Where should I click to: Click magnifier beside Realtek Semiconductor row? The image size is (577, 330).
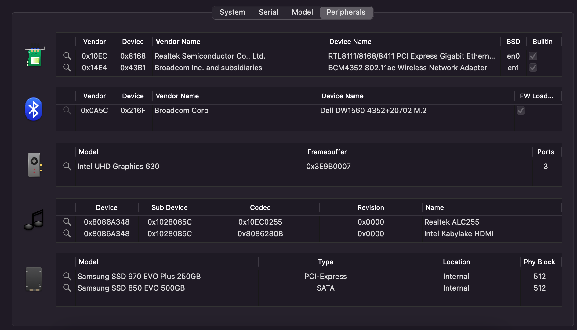tap(67, 56)
